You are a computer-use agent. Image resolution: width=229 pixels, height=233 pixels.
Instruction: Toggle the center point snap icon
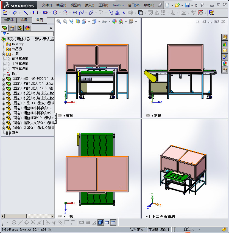tap(14, 223)
